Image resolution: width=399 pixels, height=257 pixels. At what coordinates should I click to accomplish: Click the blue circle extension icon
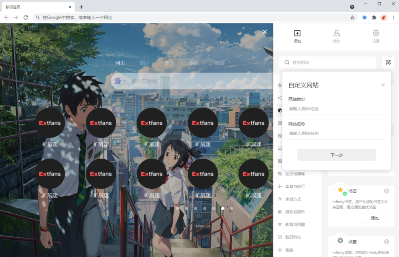[364, 18]
